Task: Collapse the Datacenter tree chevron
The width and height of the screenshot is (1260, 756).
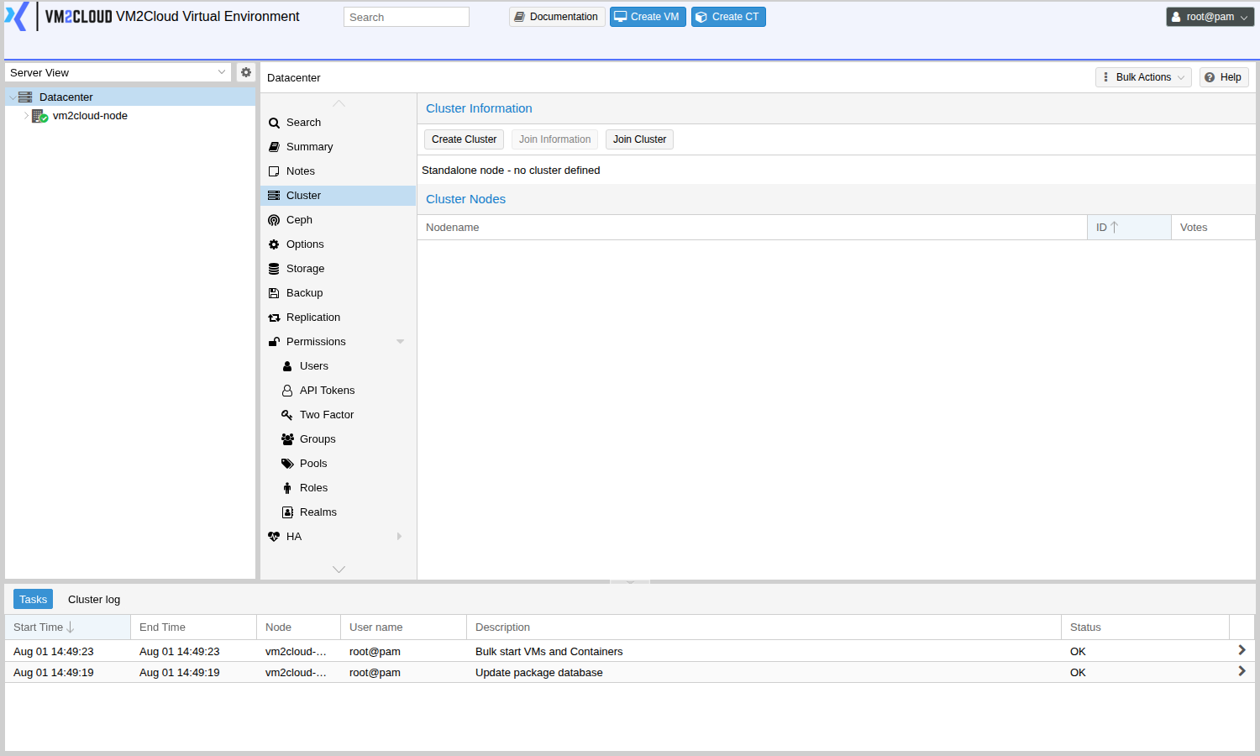Action: point(12,97)
